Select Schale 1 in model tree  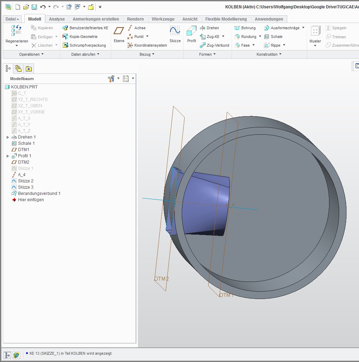pyautogui.click(x=23, y=143)
